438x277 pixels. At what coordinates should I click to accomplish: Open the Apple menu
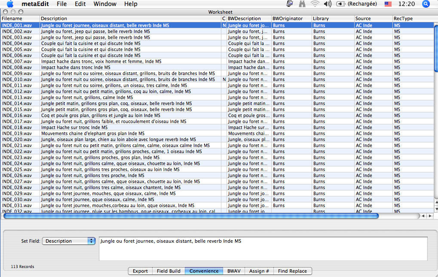10,4
